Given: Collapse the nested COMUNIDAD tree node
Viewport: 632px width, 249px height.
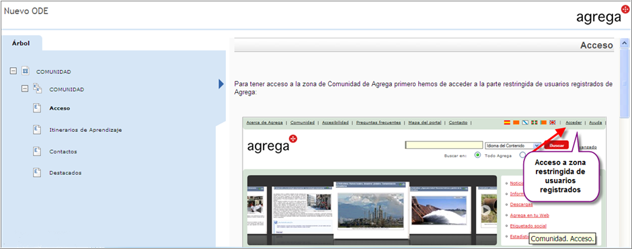Looking at the screenshot, I should 25,89.
